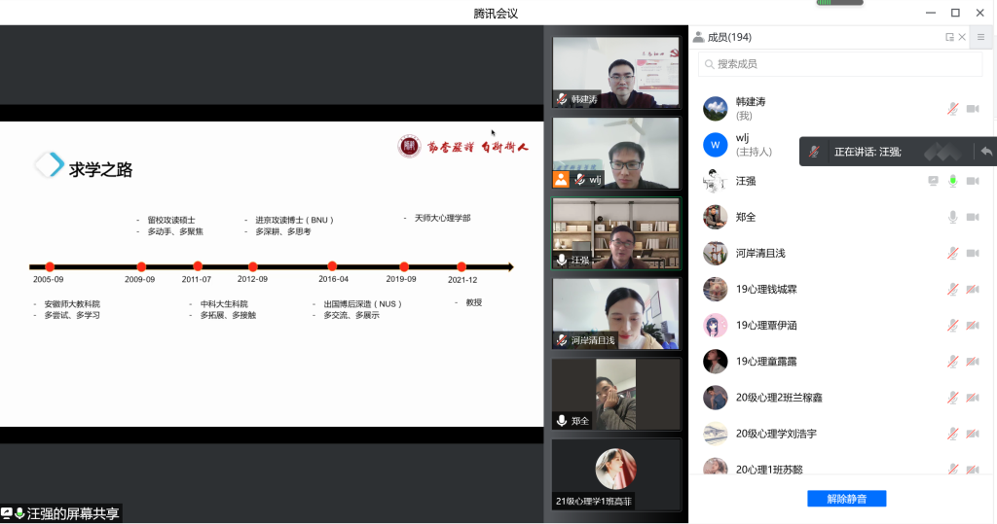Screen dimensions: 997x524
Task: Click the green microphone icon next to 汪强
Action: pos(952,181)
